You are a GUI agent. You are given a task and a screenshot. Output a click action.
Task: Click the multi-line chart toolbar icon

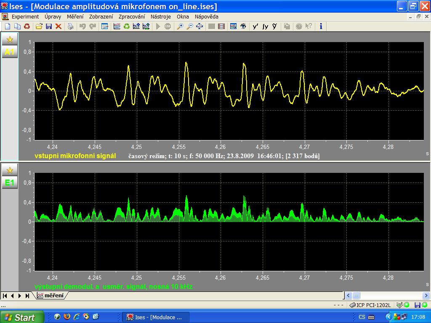[x=117, y=26]
